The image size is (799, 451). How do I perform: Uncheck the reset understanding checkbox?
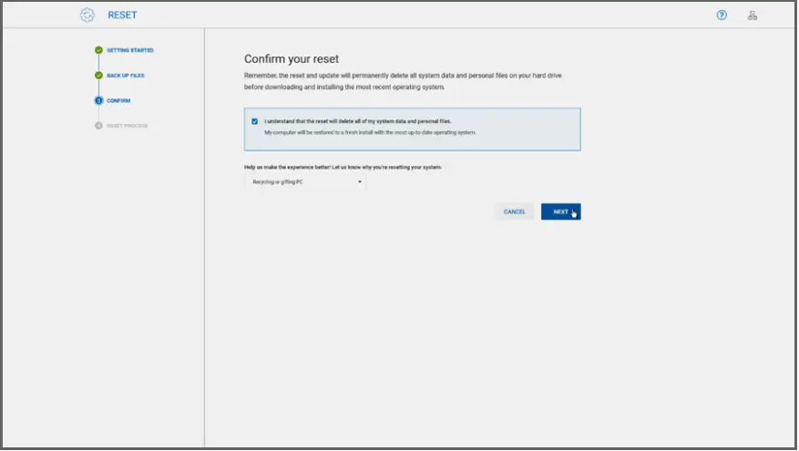click(x=255, y=121)
